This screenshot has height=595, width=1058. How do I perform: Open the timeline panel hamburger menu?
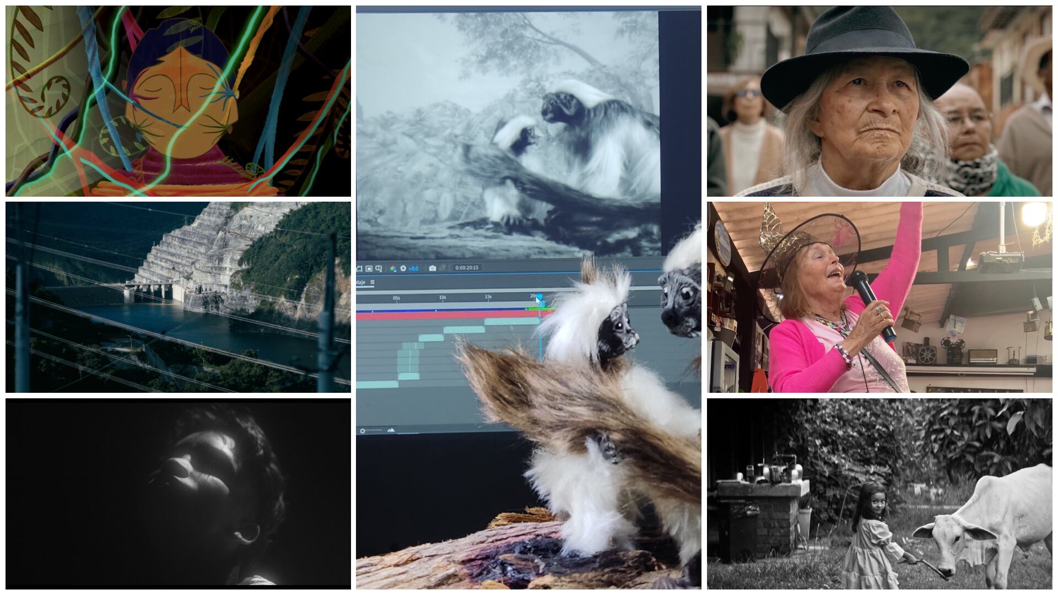pyautogui.click(x=373, y=282)
